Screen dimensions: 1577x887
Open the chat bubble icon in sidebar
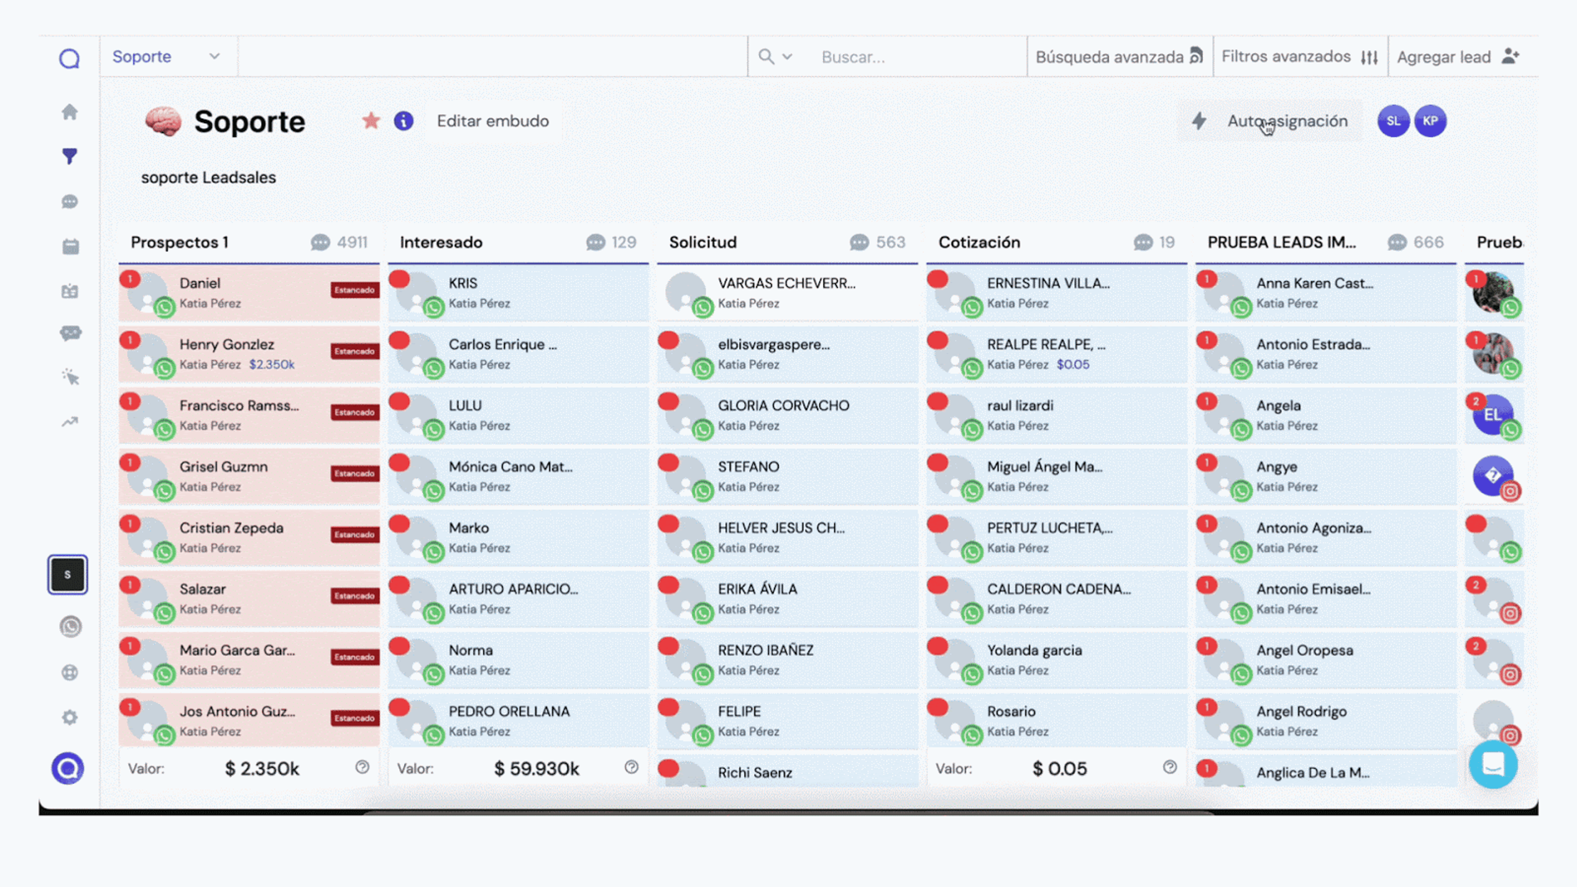pos(70,201)
